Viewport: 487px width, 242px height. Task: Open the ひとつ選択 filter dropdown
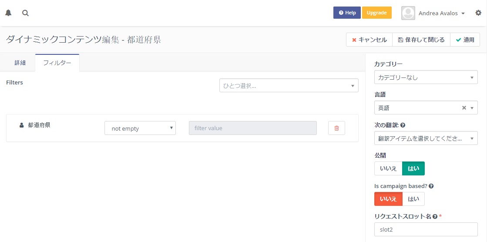pos(289,85)
